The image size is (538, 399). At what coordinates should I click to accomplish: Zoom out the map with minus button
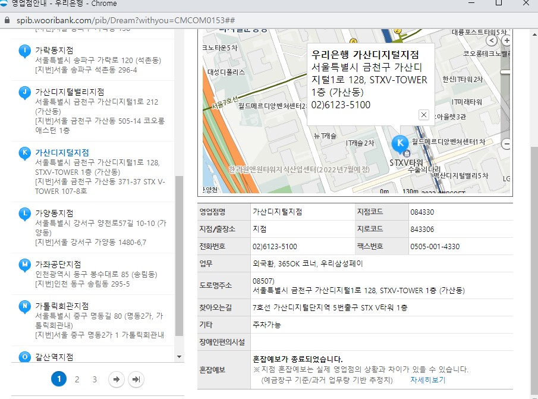coord(506,144)
